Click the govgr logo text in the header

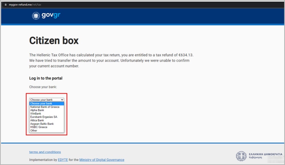[x=51, y=15]
